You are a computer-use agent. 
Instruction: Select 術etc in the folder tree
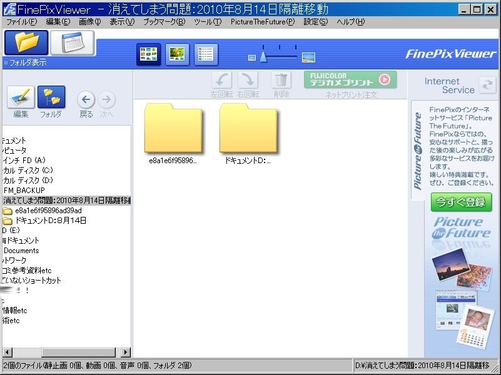coord(11,321)
